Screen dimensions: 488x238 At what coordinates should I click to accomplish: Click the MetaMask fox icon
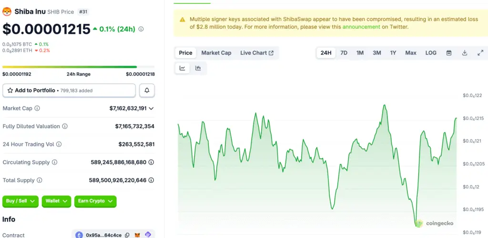pyautogui.click(x=137, y=235)
